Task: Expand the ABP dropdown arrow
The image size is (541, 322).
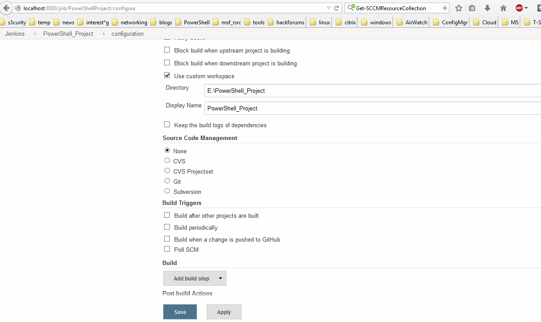Action: click(x=526, y=8)
